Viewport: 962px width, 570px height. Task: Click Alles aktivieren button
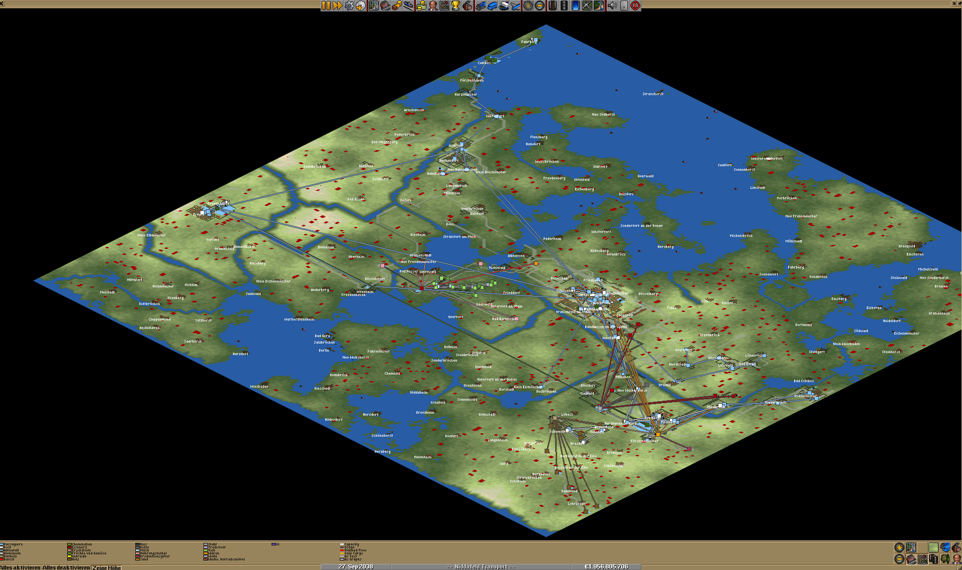pyautogui.click(x=20, y=567)
